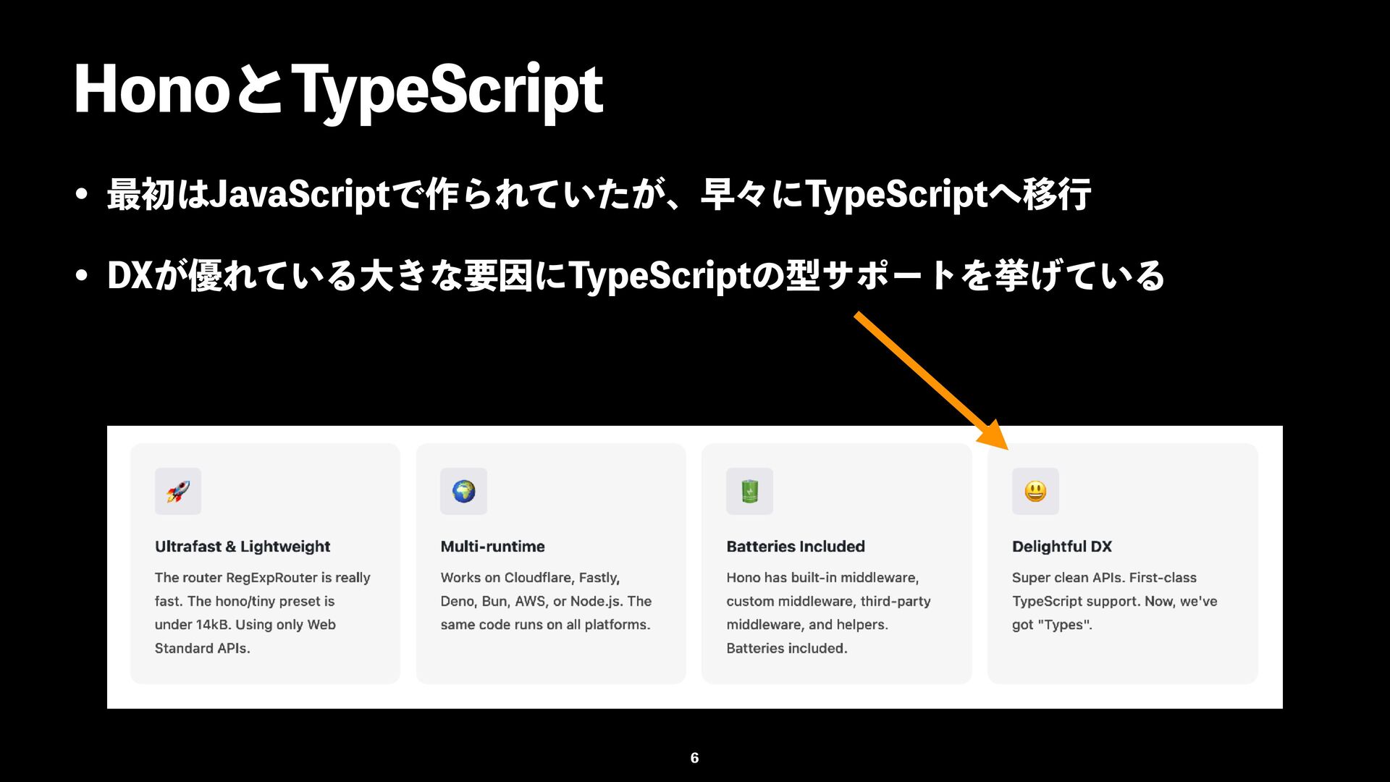Screen dimensions: 1390x782
Task: Select the "Delightful DX" card heading
Action: 1061,547
